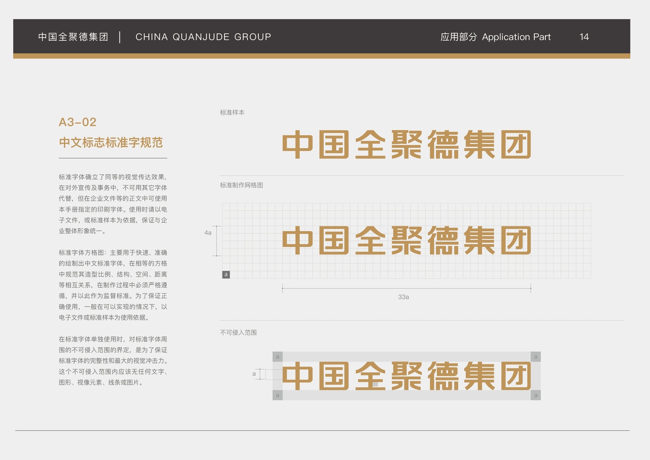Click the 4a height dimension label

tap(208, 233)
